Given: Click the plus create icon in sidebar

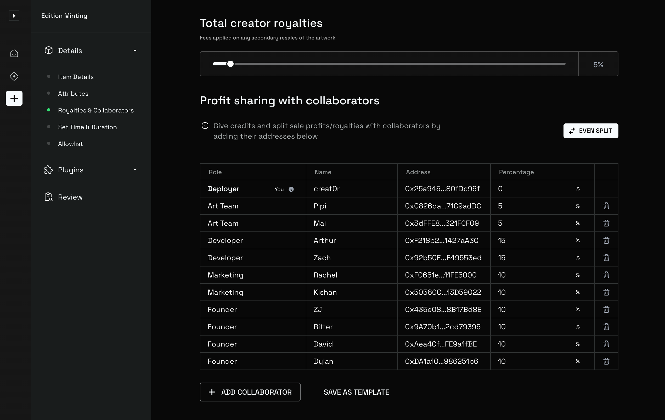Looking at the screenshot, I should pyautogui.click(x=14, y=98).
